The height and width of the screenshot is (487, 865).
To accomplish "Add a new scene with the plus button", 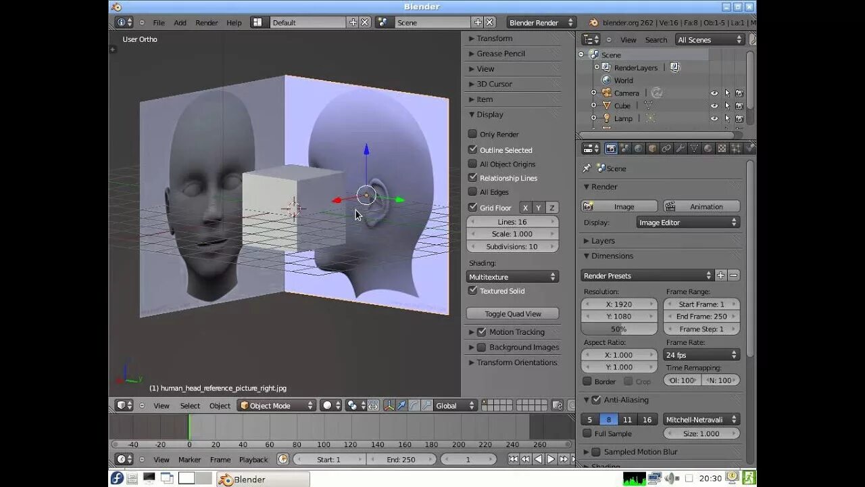I will 478,22.
